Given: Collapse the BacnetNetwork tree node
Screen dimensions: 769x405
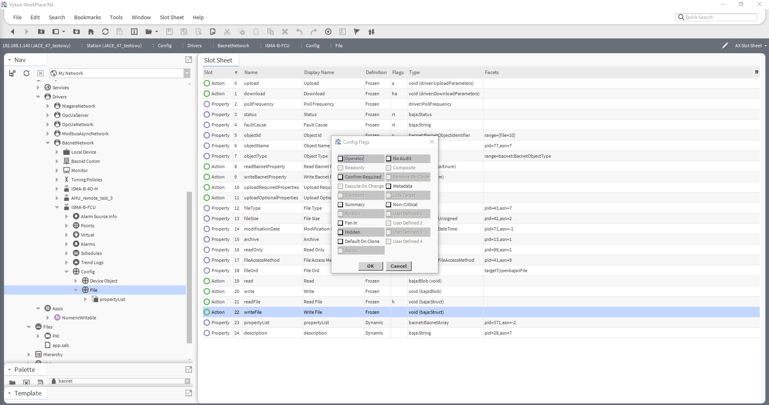Looking at the screenshot, I should [47, 142].
